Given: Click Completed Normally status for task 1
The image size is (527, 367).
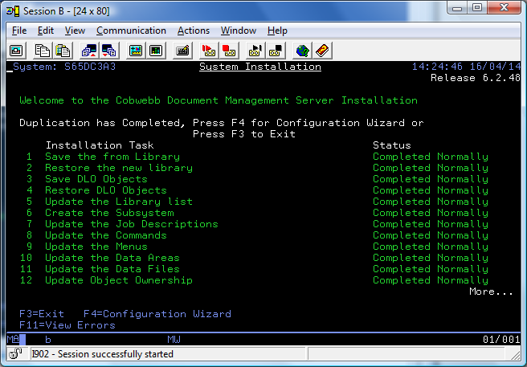Looking at the screenshot, I should point(431,157).
